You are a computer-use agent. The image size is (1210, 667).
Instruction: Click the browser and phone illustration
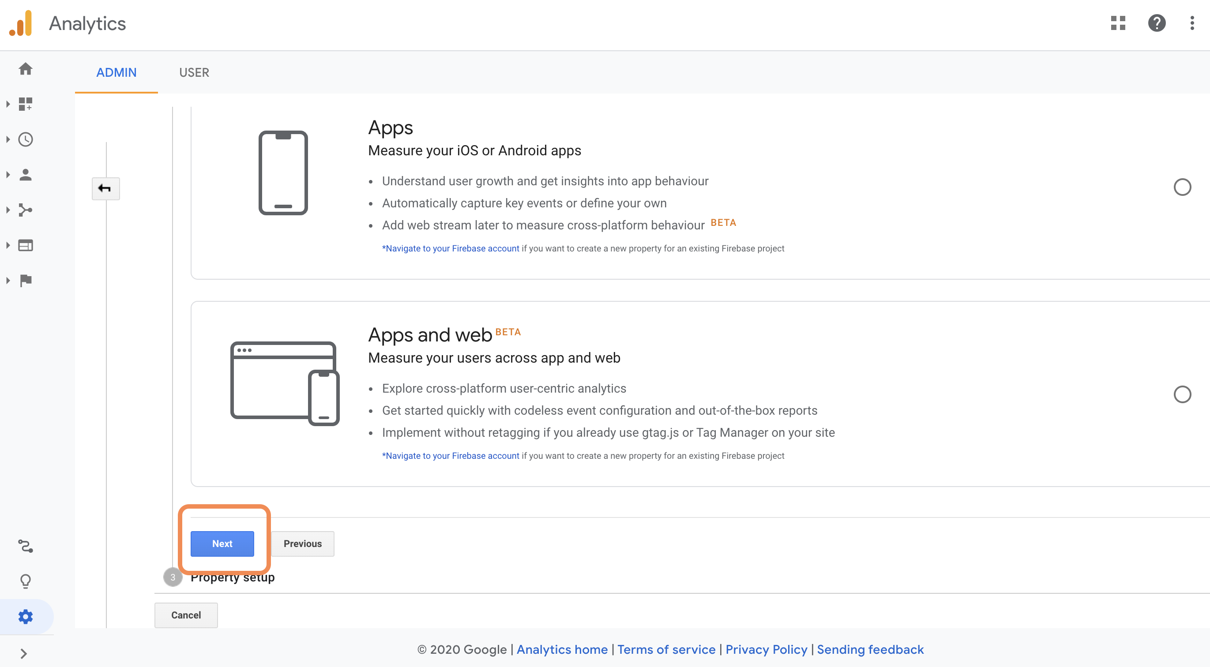[x=285, y=383]
